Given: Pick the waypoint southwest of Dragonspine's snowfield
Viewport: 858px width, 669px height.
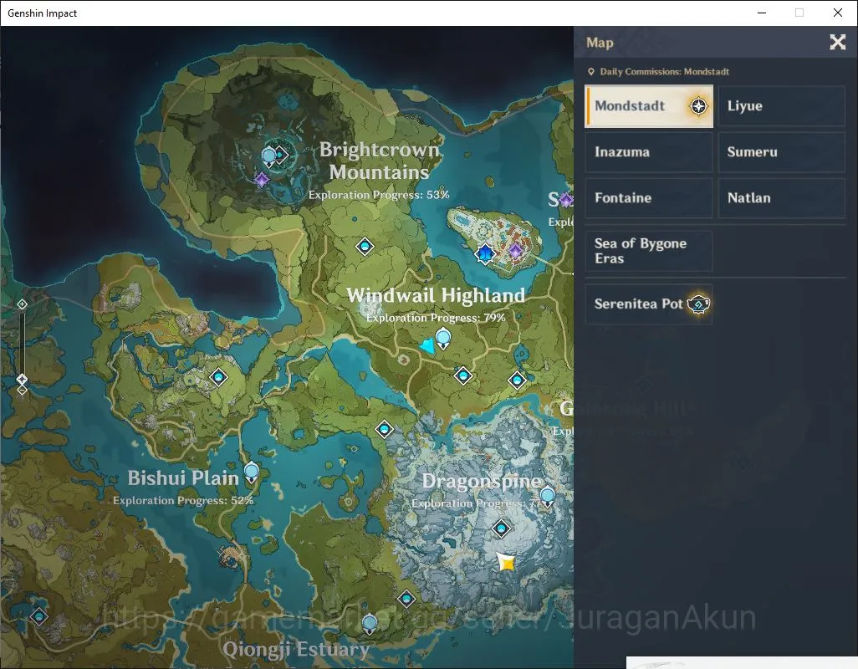Looking at the screenshot, I should (x=406, y=599).
